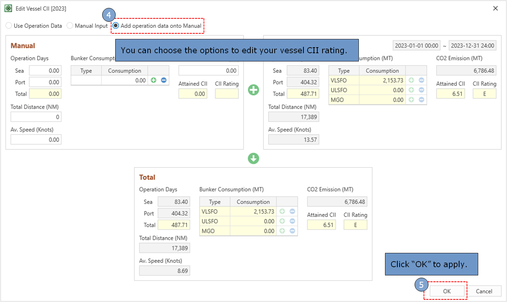This screenshot has height=302, width=507.
Task: Select the Use Operation Data radio button
Action: click(8, 25)
